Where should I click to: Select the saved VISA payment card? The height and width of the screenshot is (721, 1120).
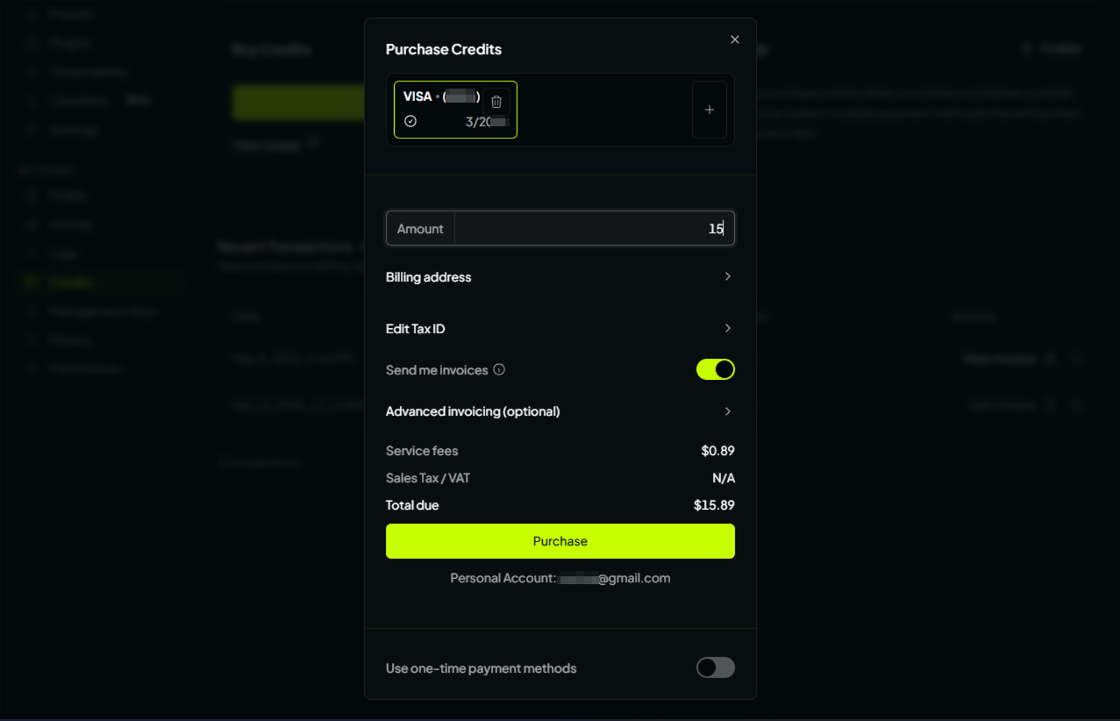455,110
